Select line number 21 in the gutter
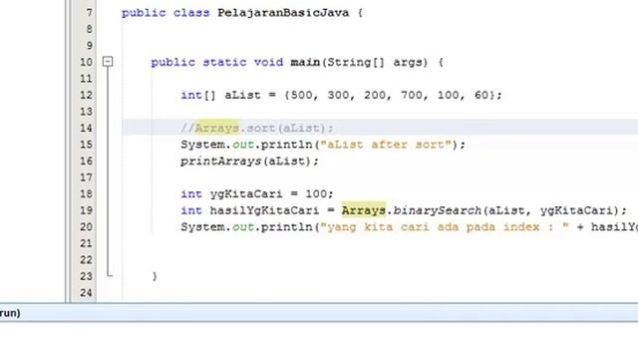Image resolution: width=638 pixels, height=359 pixels. point(86,243)
